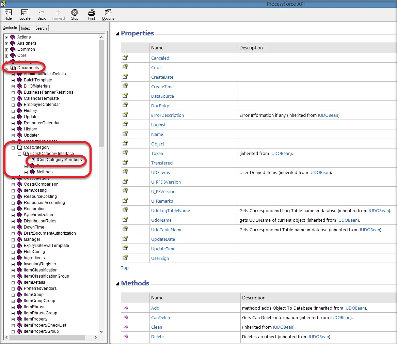The image size is (397, 344).
Task: Click the property icon next to Canceled
Action: 125,58
